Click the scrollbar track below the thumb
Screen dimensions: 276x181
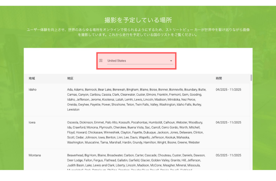pyautogui.click(x=251, y=133)
